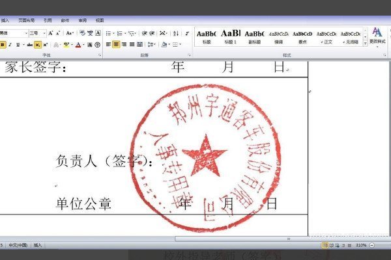Click the Sort A-Z icon

[176, 33]
